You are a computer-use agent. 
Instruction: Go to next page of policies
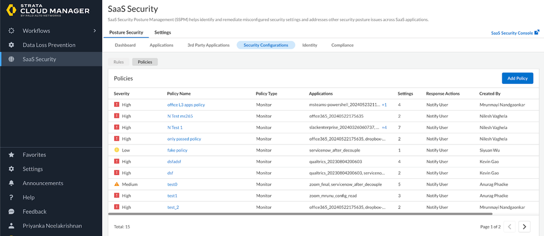[524, 226]
